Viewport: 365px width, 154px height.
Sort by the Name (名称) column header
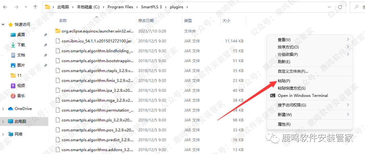63,21
